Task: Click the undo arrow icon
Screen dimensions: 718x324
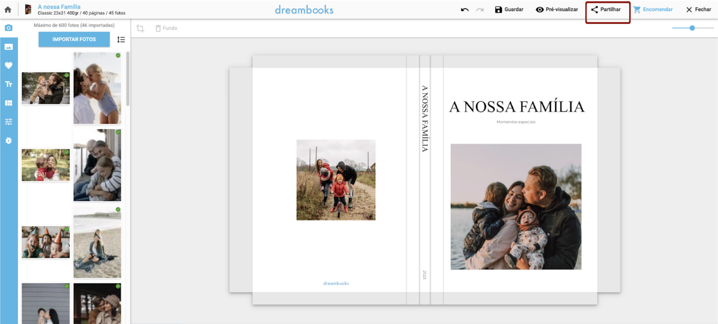Action: [465, 10]
